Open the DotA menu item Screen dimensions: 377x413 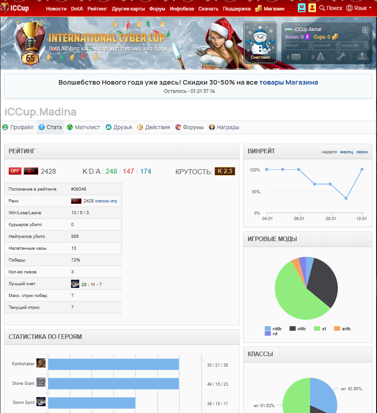coord(77,9)
